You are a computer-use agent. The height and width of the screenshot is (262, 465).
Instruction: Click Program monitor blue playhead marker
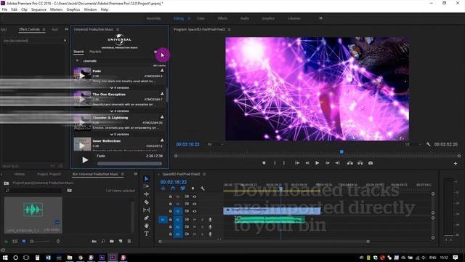(x=341, y=152)
